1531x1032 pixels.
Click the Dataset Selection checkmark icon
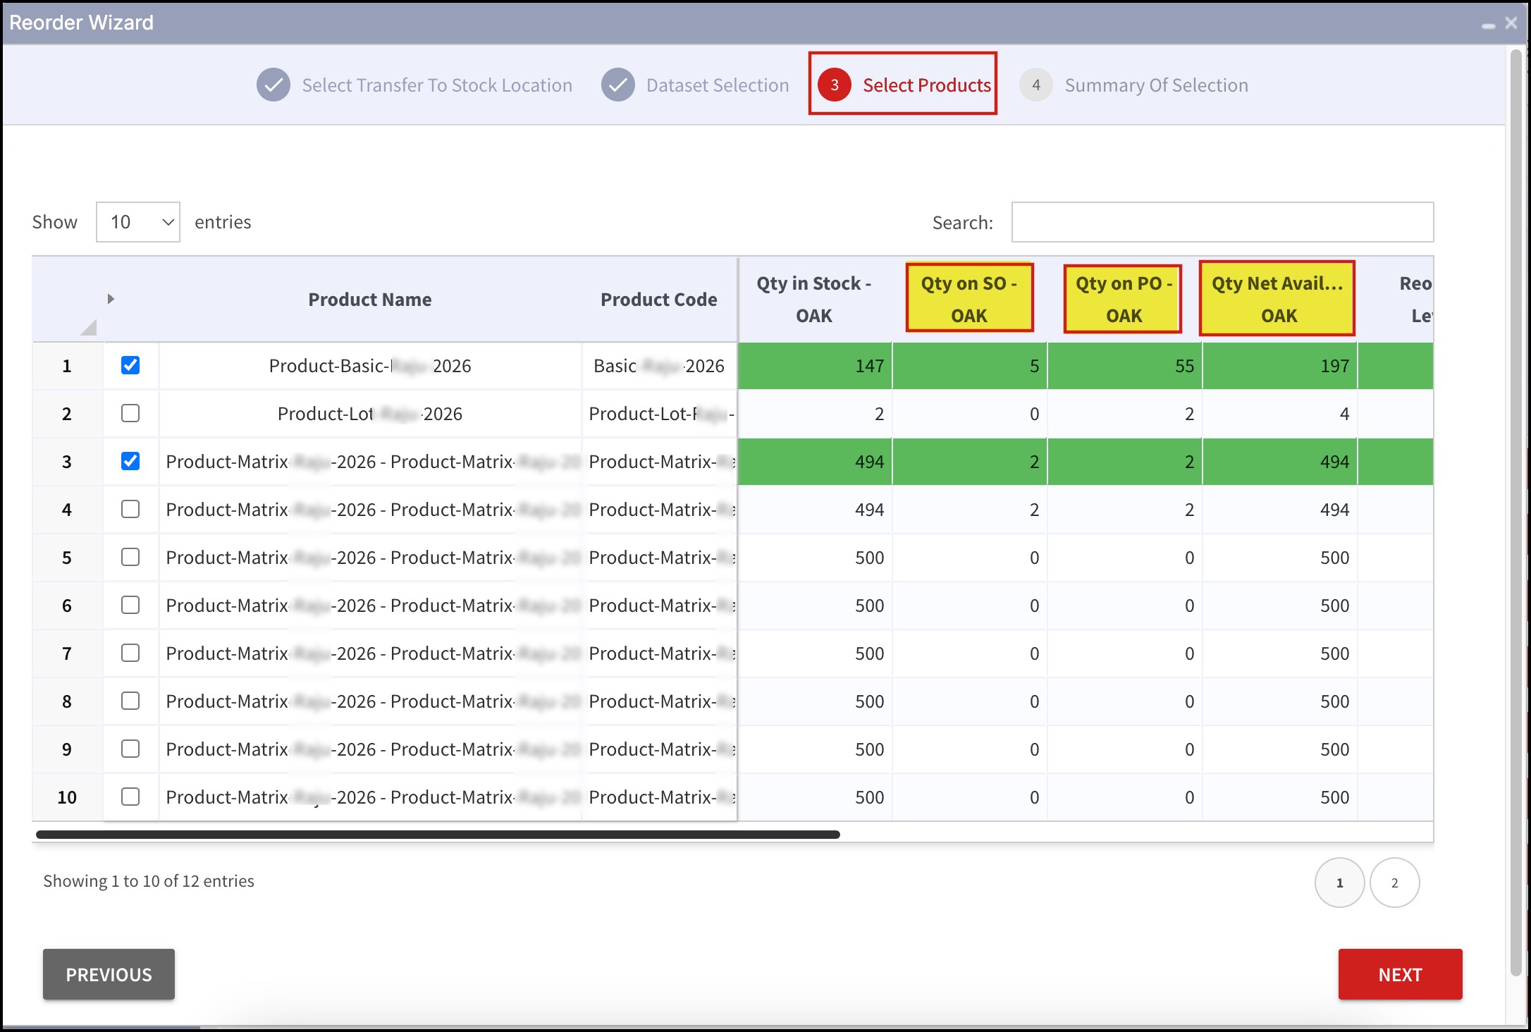(617, 85)
